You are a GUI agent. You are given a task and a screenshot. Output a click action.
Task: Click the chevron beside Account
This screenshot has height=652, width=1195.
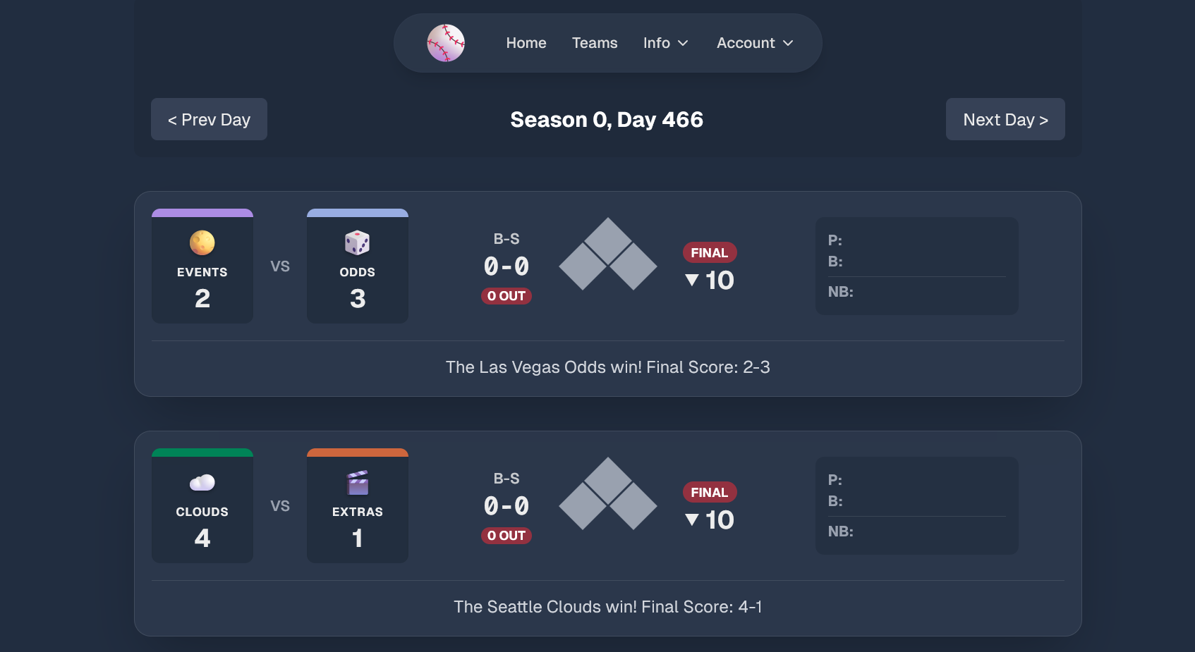pos(789,43)
